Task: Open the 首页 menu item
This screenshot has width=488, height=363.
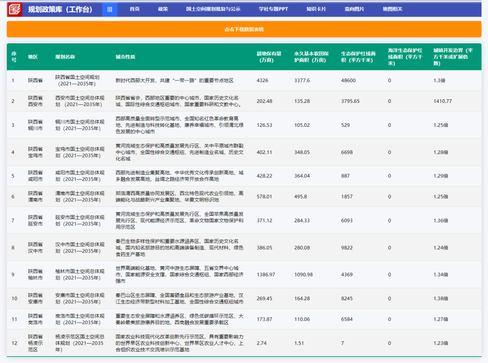Action: tap(135, 9)
